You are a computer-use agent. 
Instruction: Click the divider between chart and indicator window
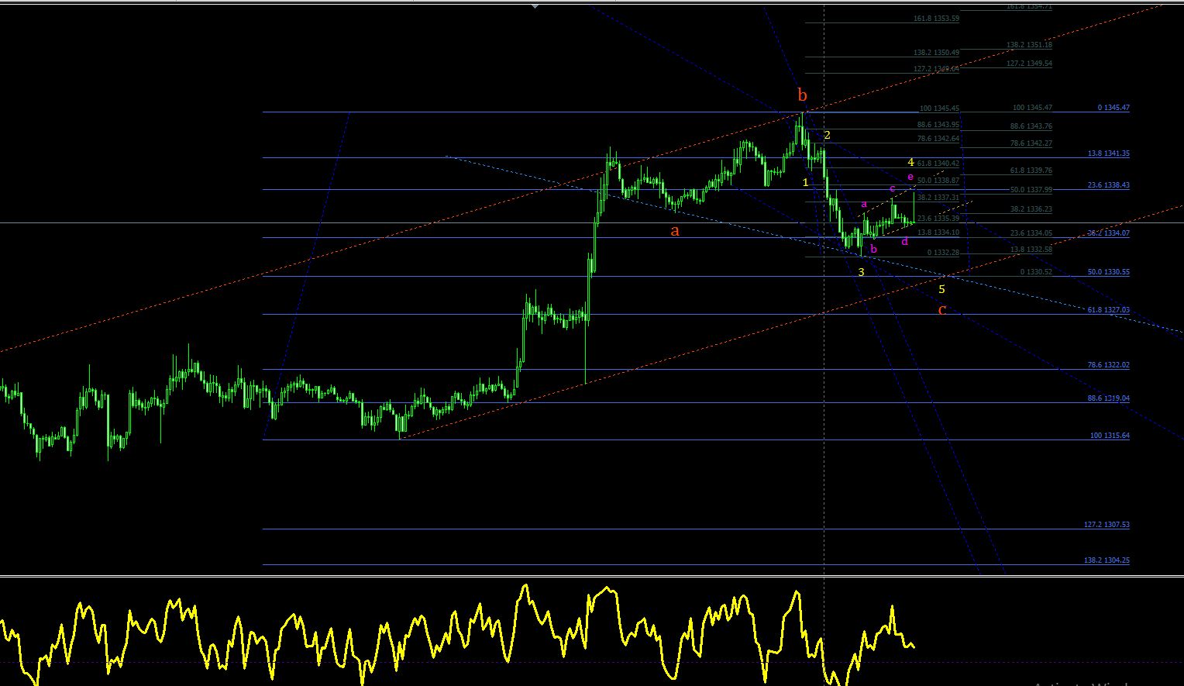point(592,576)
